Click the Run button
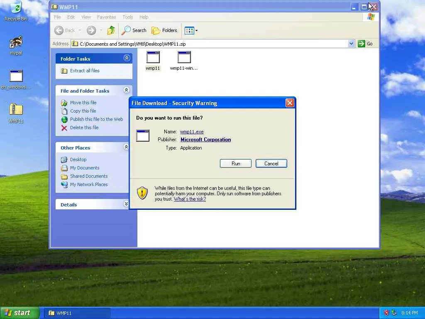The height and width of the screenshot is (319, 425). 236,164
